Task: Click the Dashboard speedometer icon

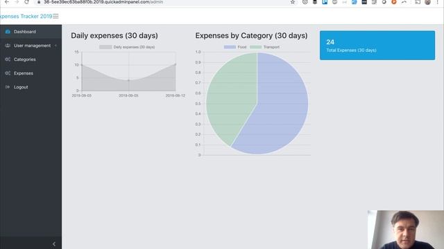Action: click(8, 32)
